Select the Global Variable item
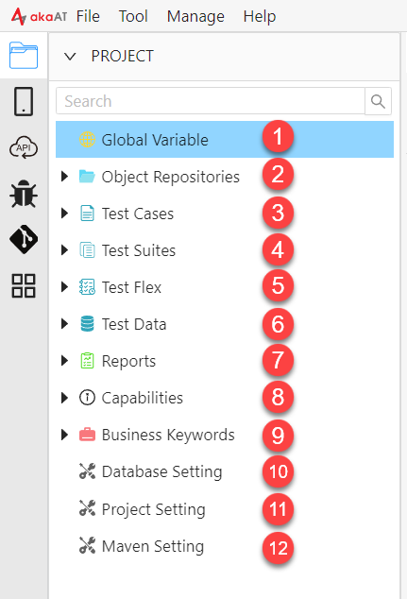 [x=225, y=140]
